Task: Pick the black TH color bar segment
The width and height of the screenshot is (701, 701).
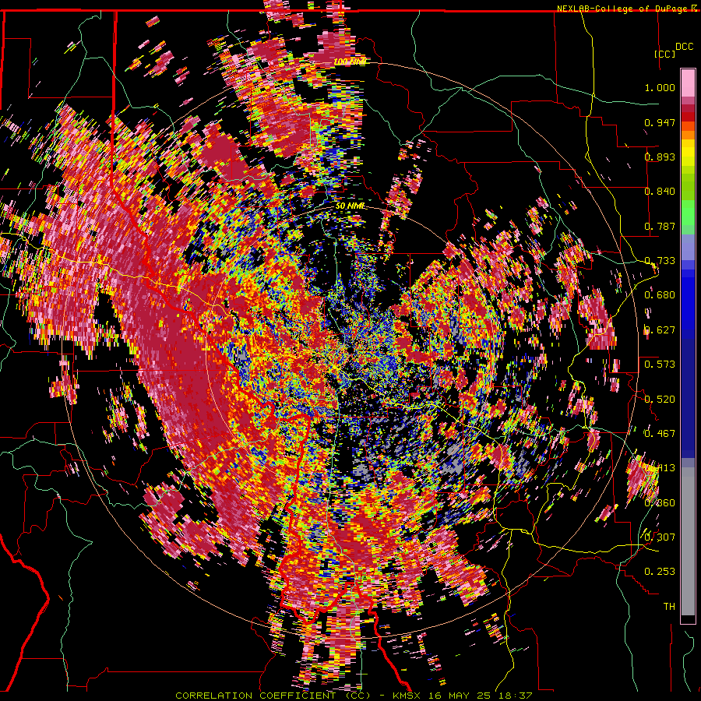Action: coord(688,619)
